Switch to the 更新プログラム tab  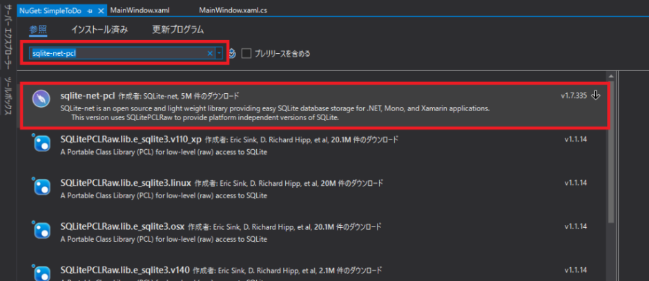coord(177,30)
